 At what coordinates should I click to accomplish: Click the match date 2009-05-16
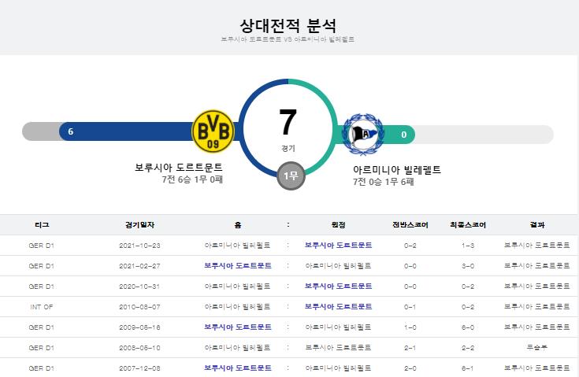click(139, 327)
